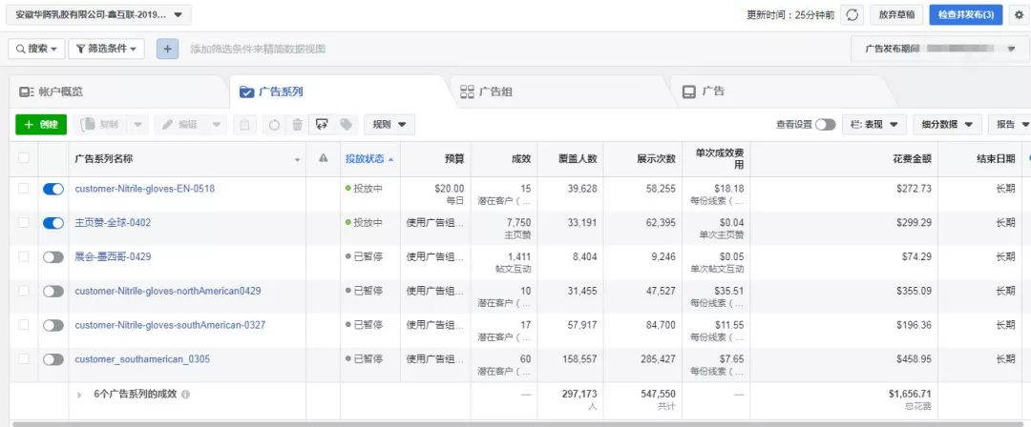Click the revert changes circular arrow icon

(x=274, y=124)
